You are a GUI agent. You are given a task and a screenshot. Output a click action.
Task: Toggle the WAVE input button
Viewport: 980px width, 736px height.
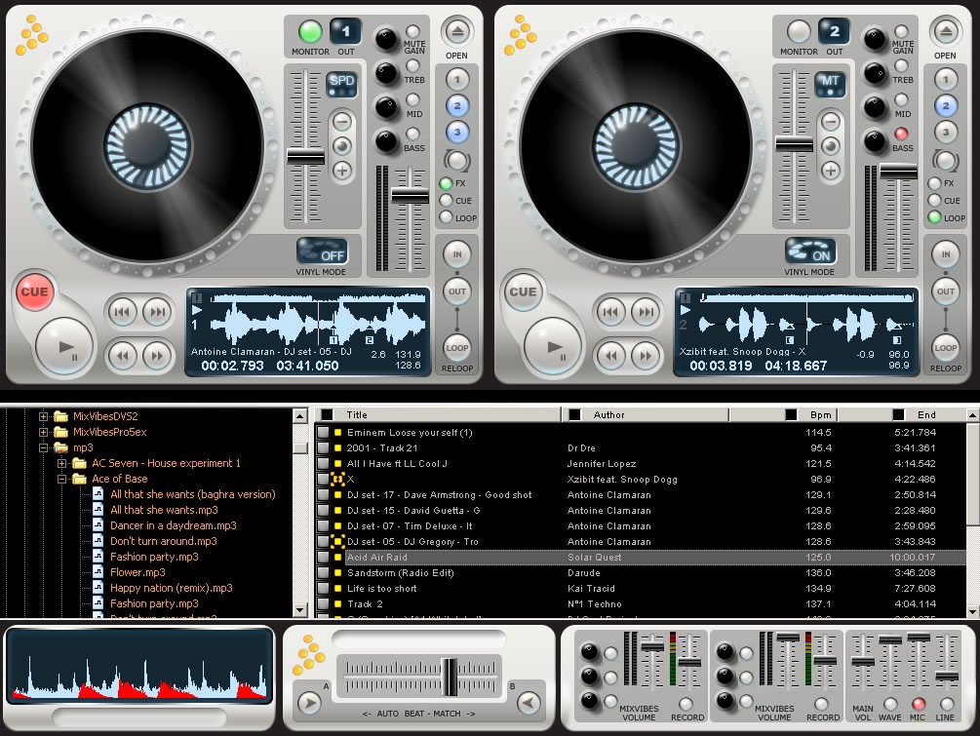tap(889, 704)
